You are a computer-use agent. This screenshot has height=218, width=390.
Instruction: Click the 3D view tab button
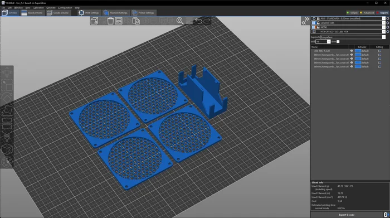click(9, 13)
